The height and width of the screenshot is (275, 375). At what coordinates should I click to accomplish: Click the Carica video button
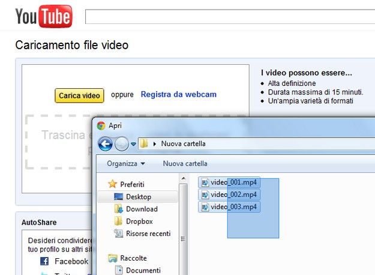79,95
